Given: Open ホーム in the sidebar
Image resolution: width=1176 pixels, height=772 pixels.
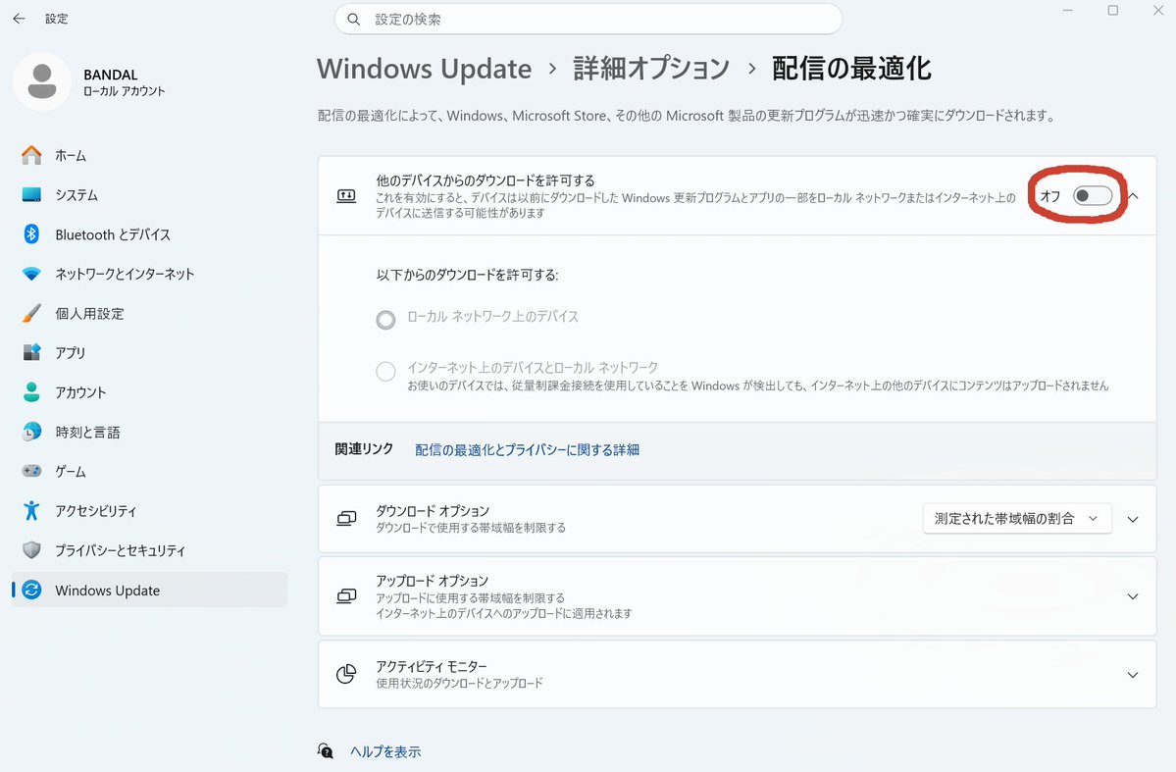Looking at the screenshot, I should (149, 155).
